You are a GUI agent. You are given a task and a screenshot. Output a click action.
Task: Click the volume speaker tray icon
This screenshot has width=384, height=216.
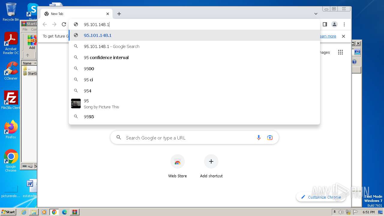341,212
